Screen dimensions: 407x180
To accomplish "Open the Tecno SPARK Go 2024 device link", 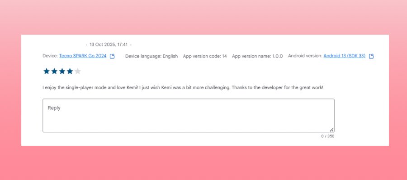I will click(x=83, y=56).
